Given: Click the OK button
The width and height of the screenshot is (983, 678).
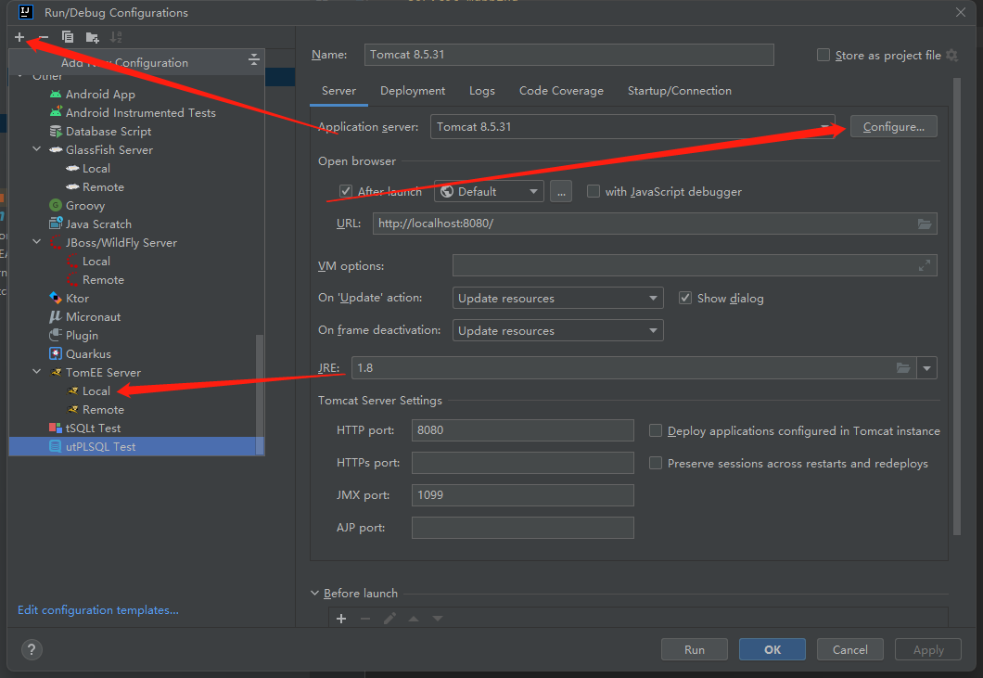Looking at the screenshot, I should tap(772, 650).
